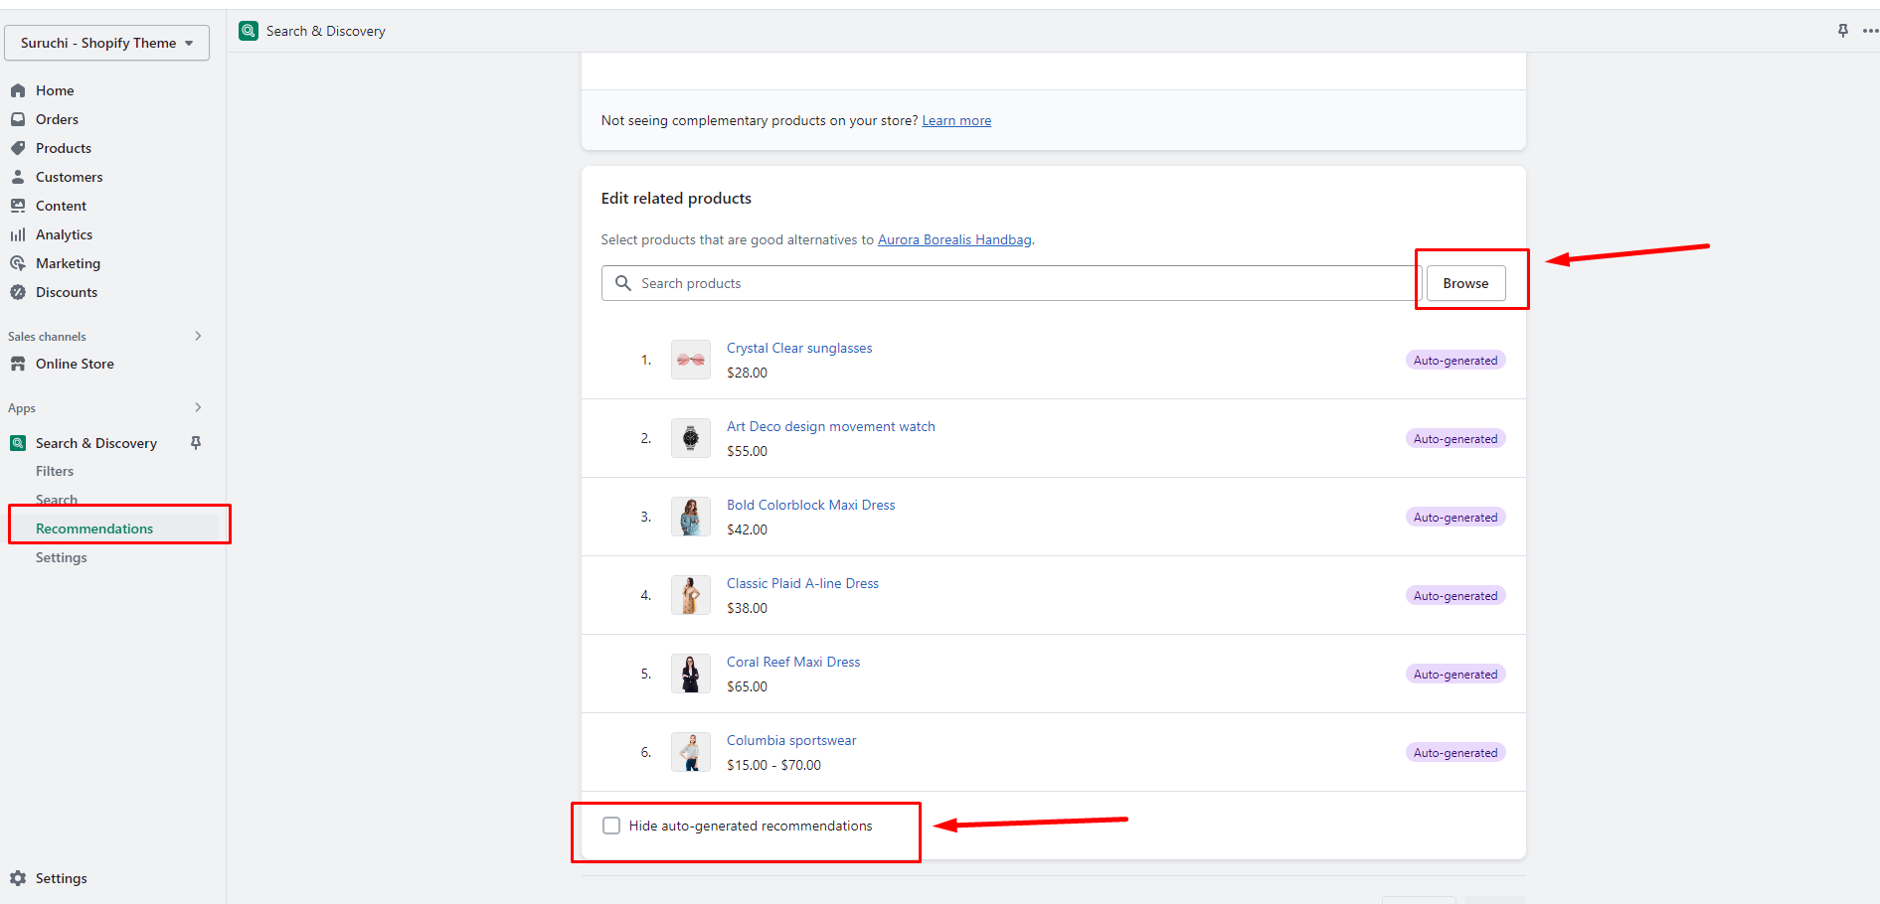The height and width of the screenshot is (904, 1880).
Task: Click the pin icon beside Search & Discovery
Action: click(196, 443)
